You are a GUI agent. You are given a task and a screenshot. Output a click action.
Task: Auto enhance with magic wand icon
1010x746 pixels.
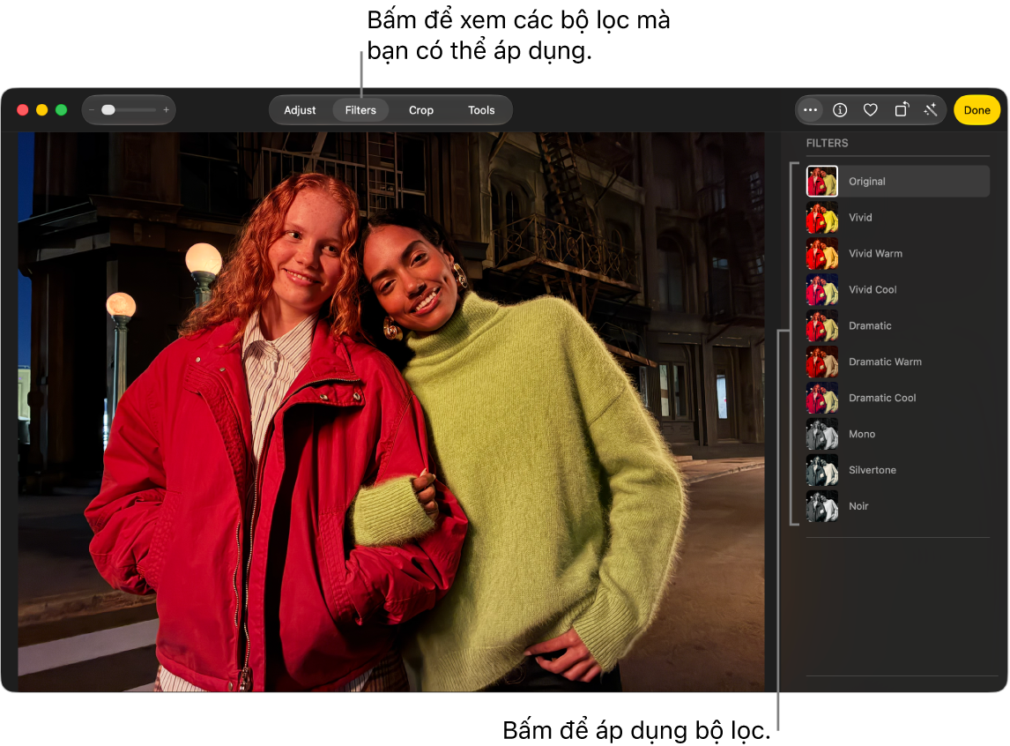point(930,110)
